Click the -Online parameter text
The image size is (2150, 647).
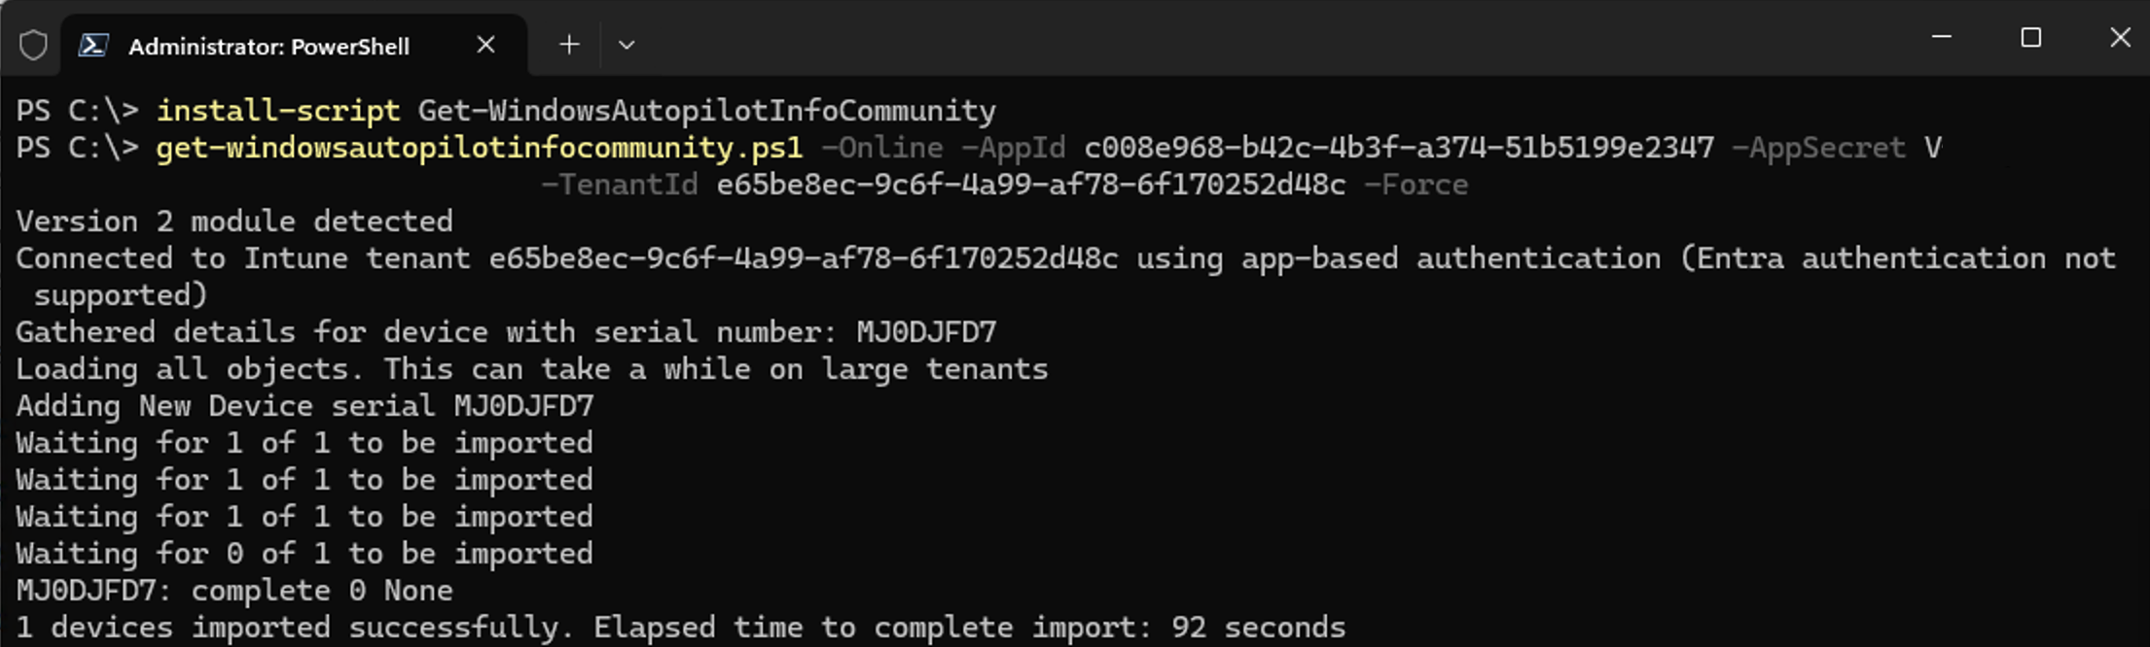(880, 148)
